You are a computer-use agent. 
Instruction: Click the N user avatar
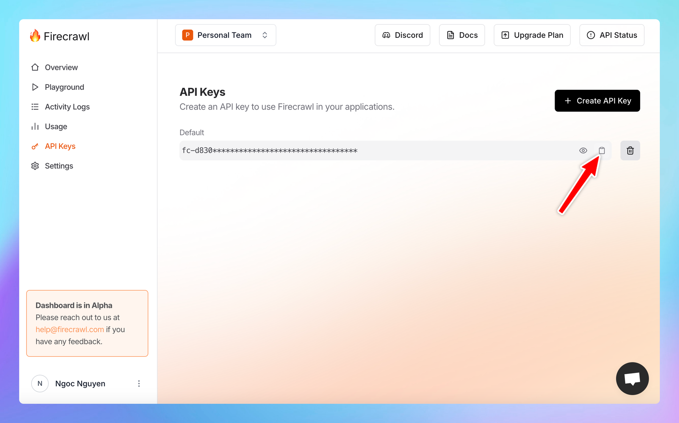pos(40,384)
